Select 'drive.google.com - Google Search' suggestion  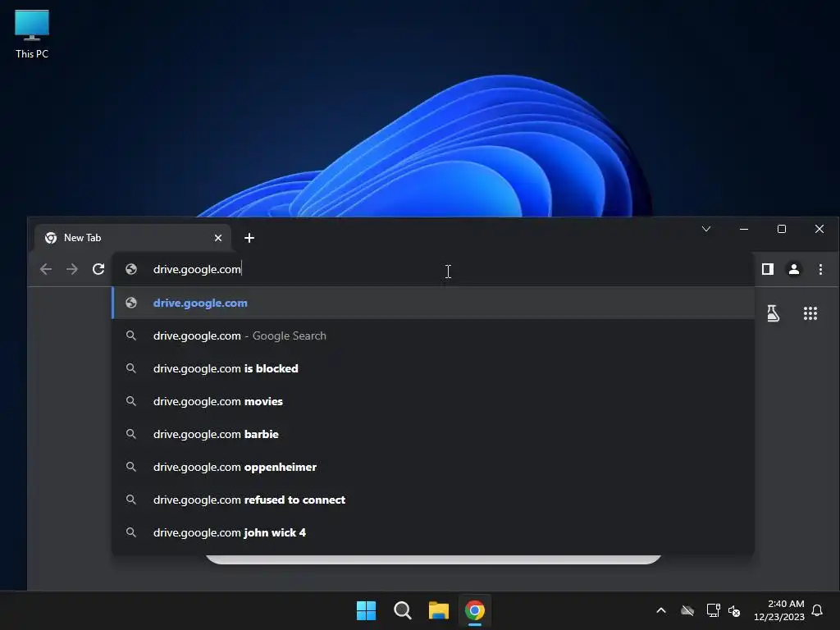pos(433,336)
